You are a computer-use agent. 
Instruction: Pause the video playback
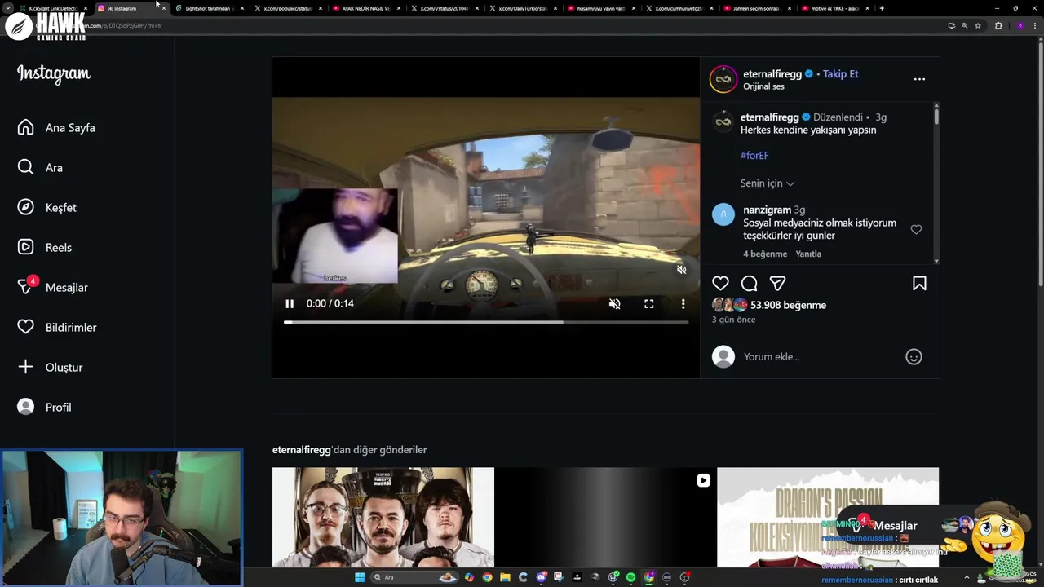(x=290, y=304)
